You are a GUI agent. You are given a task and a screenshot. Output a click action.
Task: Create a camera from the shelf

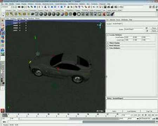33,14
